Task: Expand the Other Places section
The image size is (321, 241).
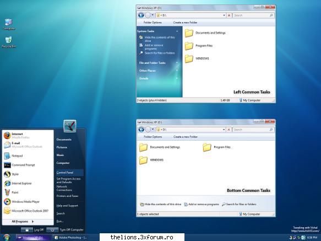Action: tap(177, 71)
